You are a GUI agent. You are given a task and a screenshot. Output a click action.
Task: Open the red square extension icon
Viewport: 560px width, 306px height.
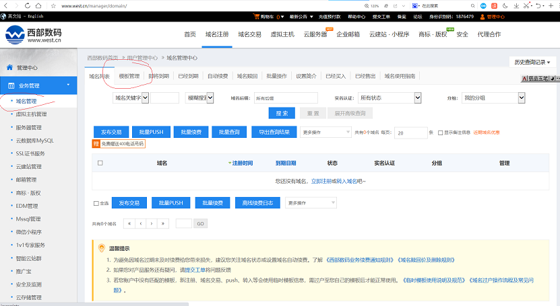pos(494,5)
